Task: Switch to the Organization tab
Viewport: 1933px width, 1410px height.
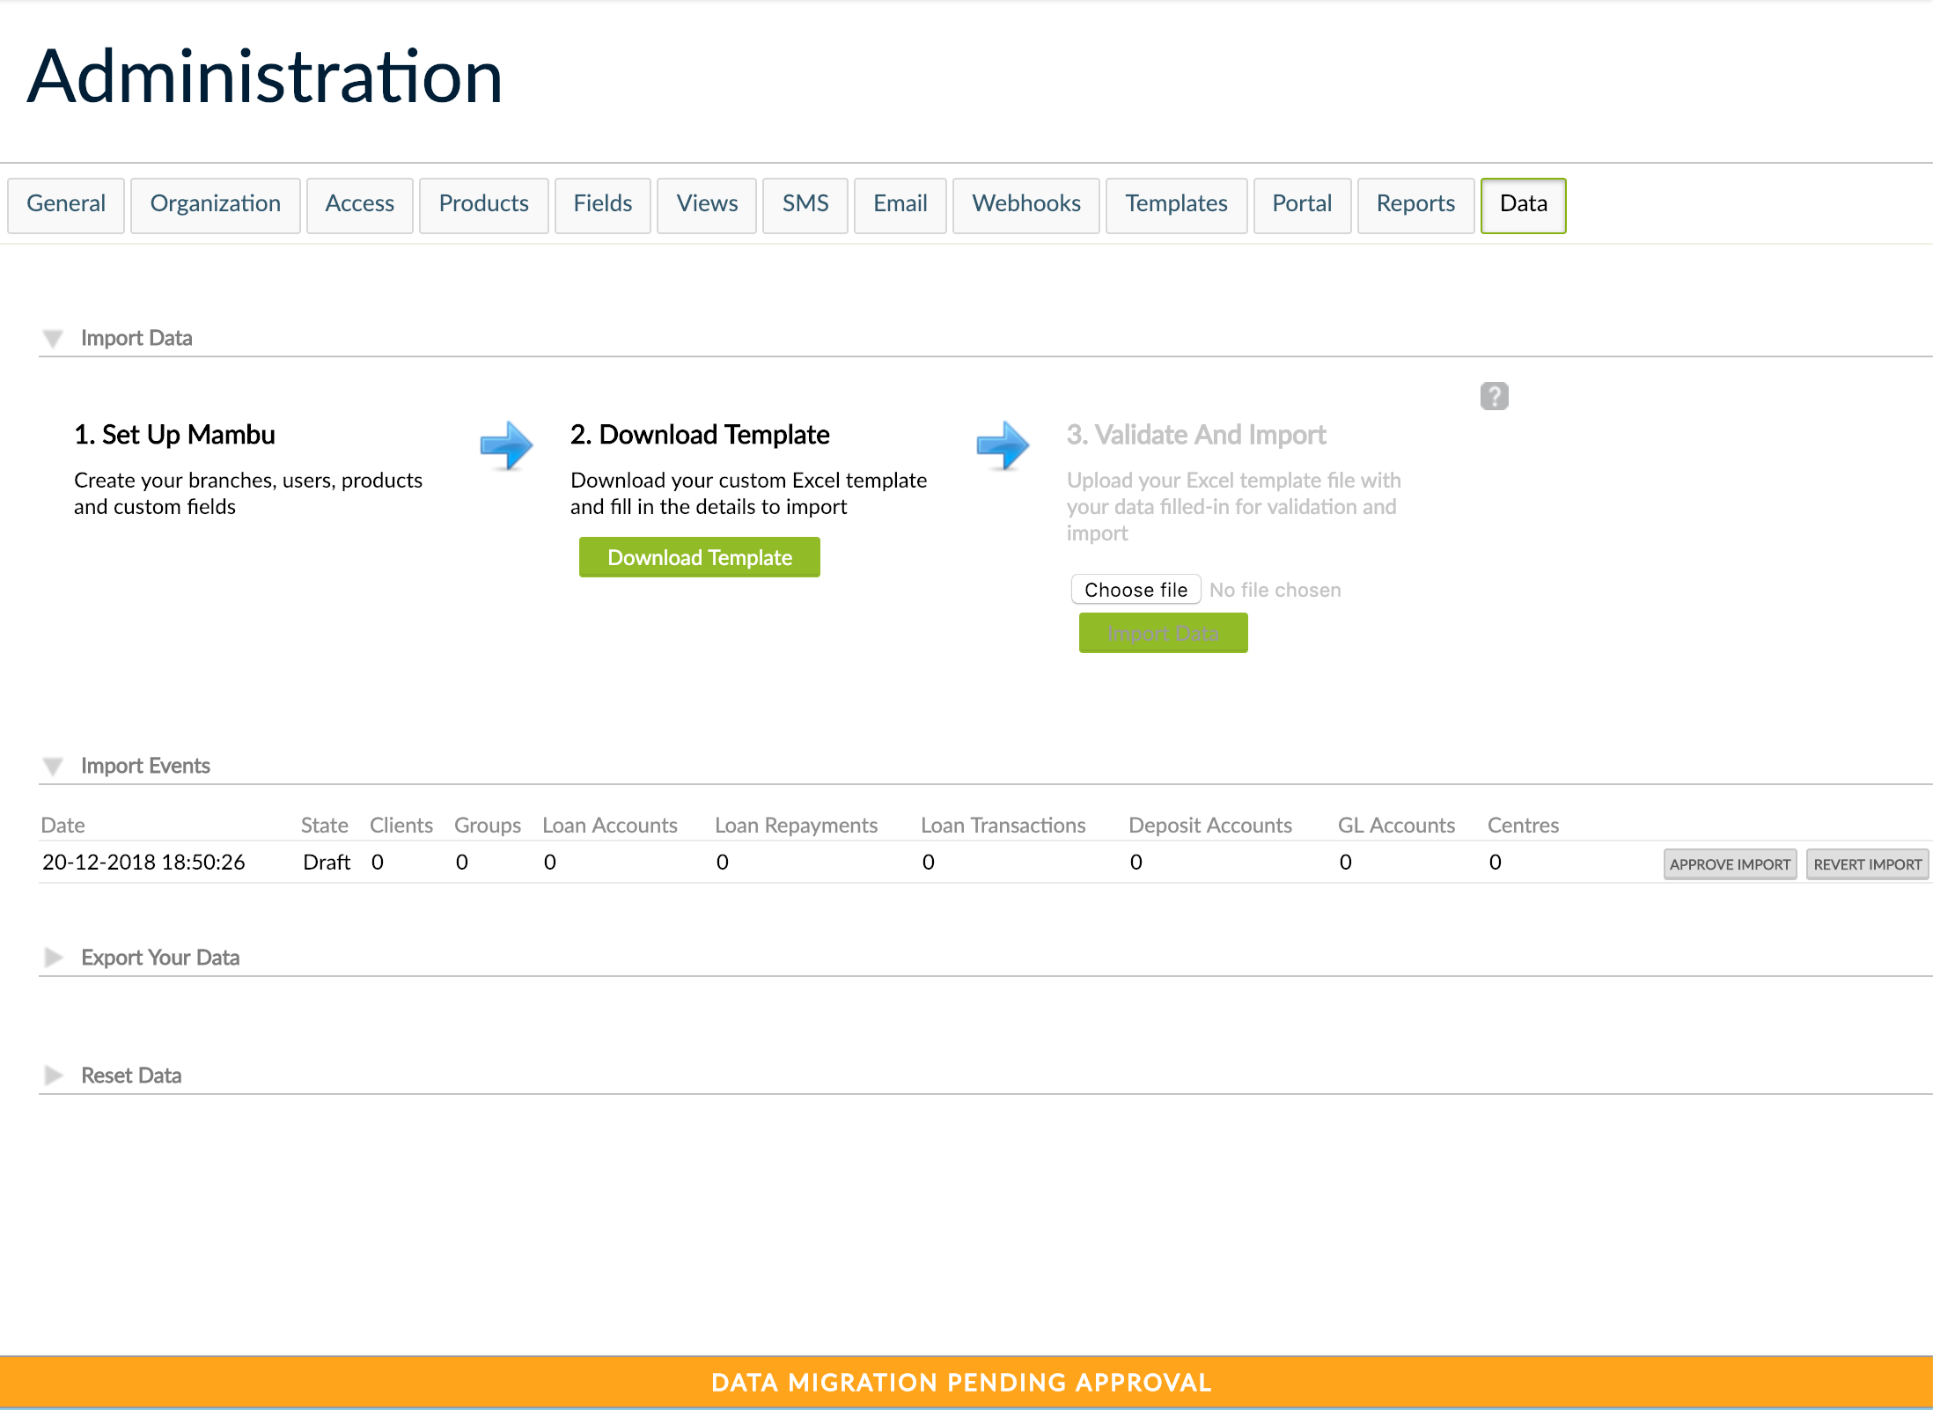Action: (x=215, y=204)
